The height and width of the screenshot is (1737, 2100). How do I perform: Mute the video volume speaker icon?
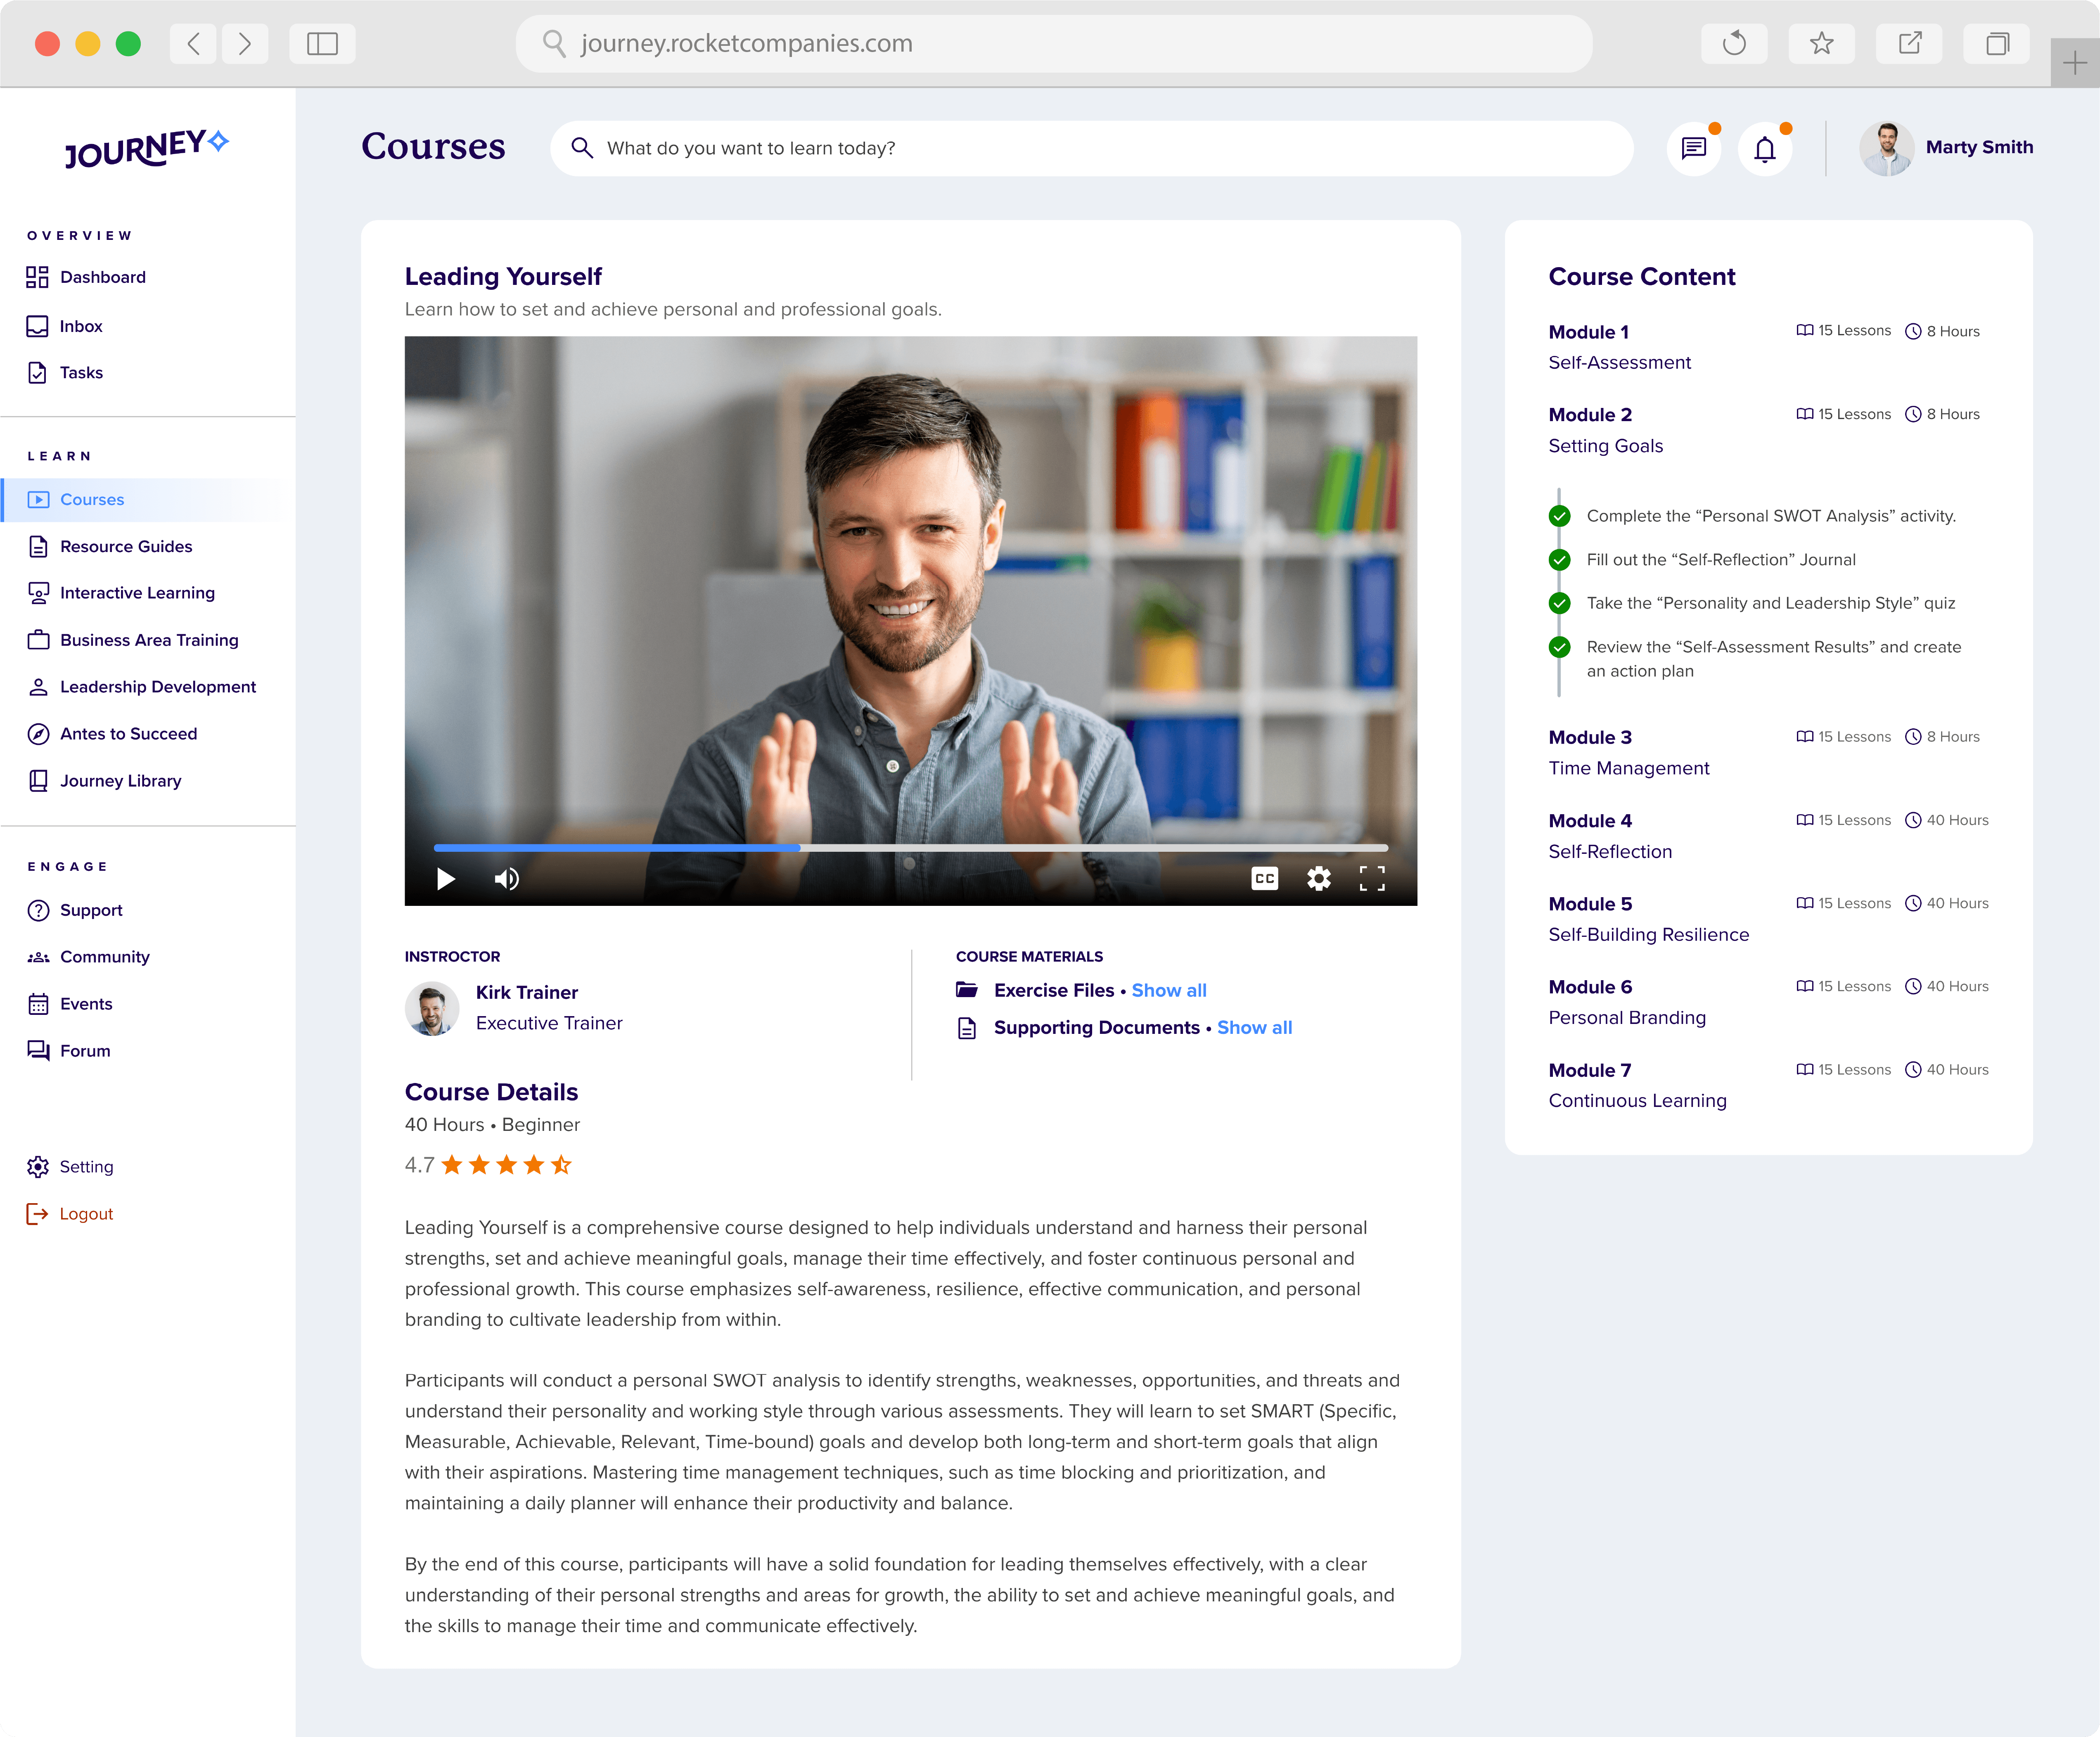point(507,879)
